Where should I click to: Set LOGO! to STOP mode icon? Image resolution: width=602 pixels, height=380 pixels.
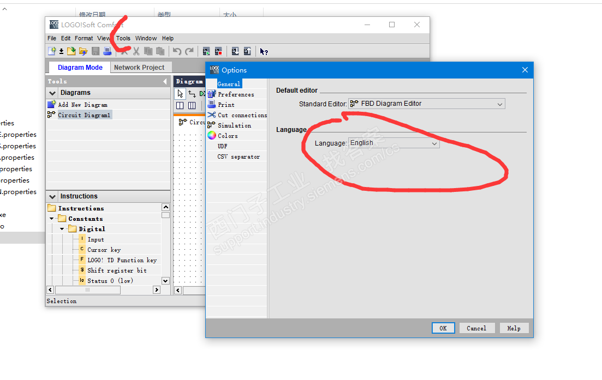coord(218,51)
